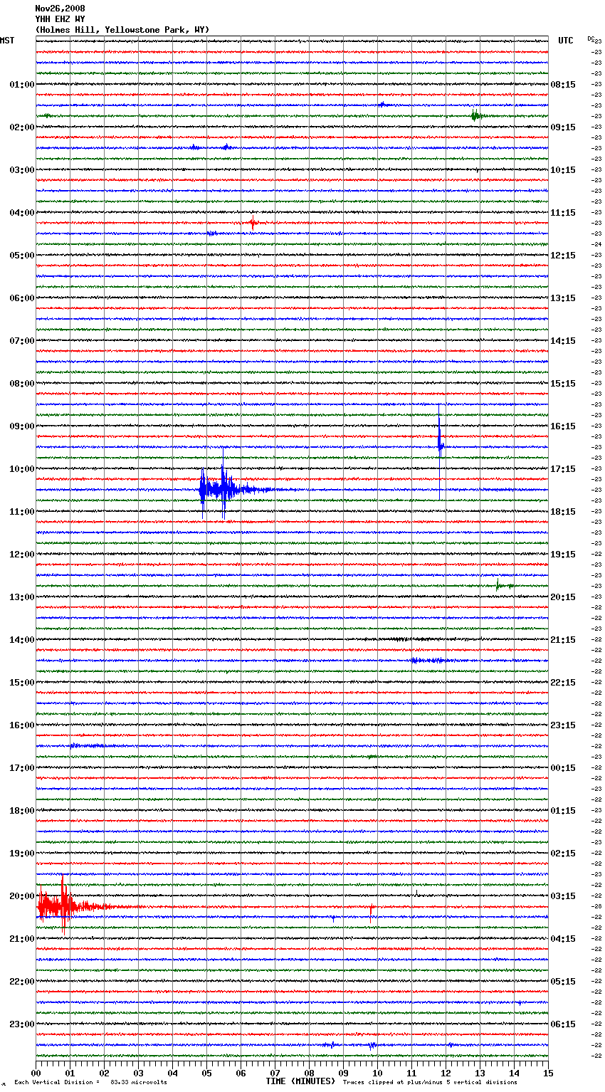This screenshot has height=1092, width=605.
Task: Click the 13:15 UTC time label
Action: 563,298
